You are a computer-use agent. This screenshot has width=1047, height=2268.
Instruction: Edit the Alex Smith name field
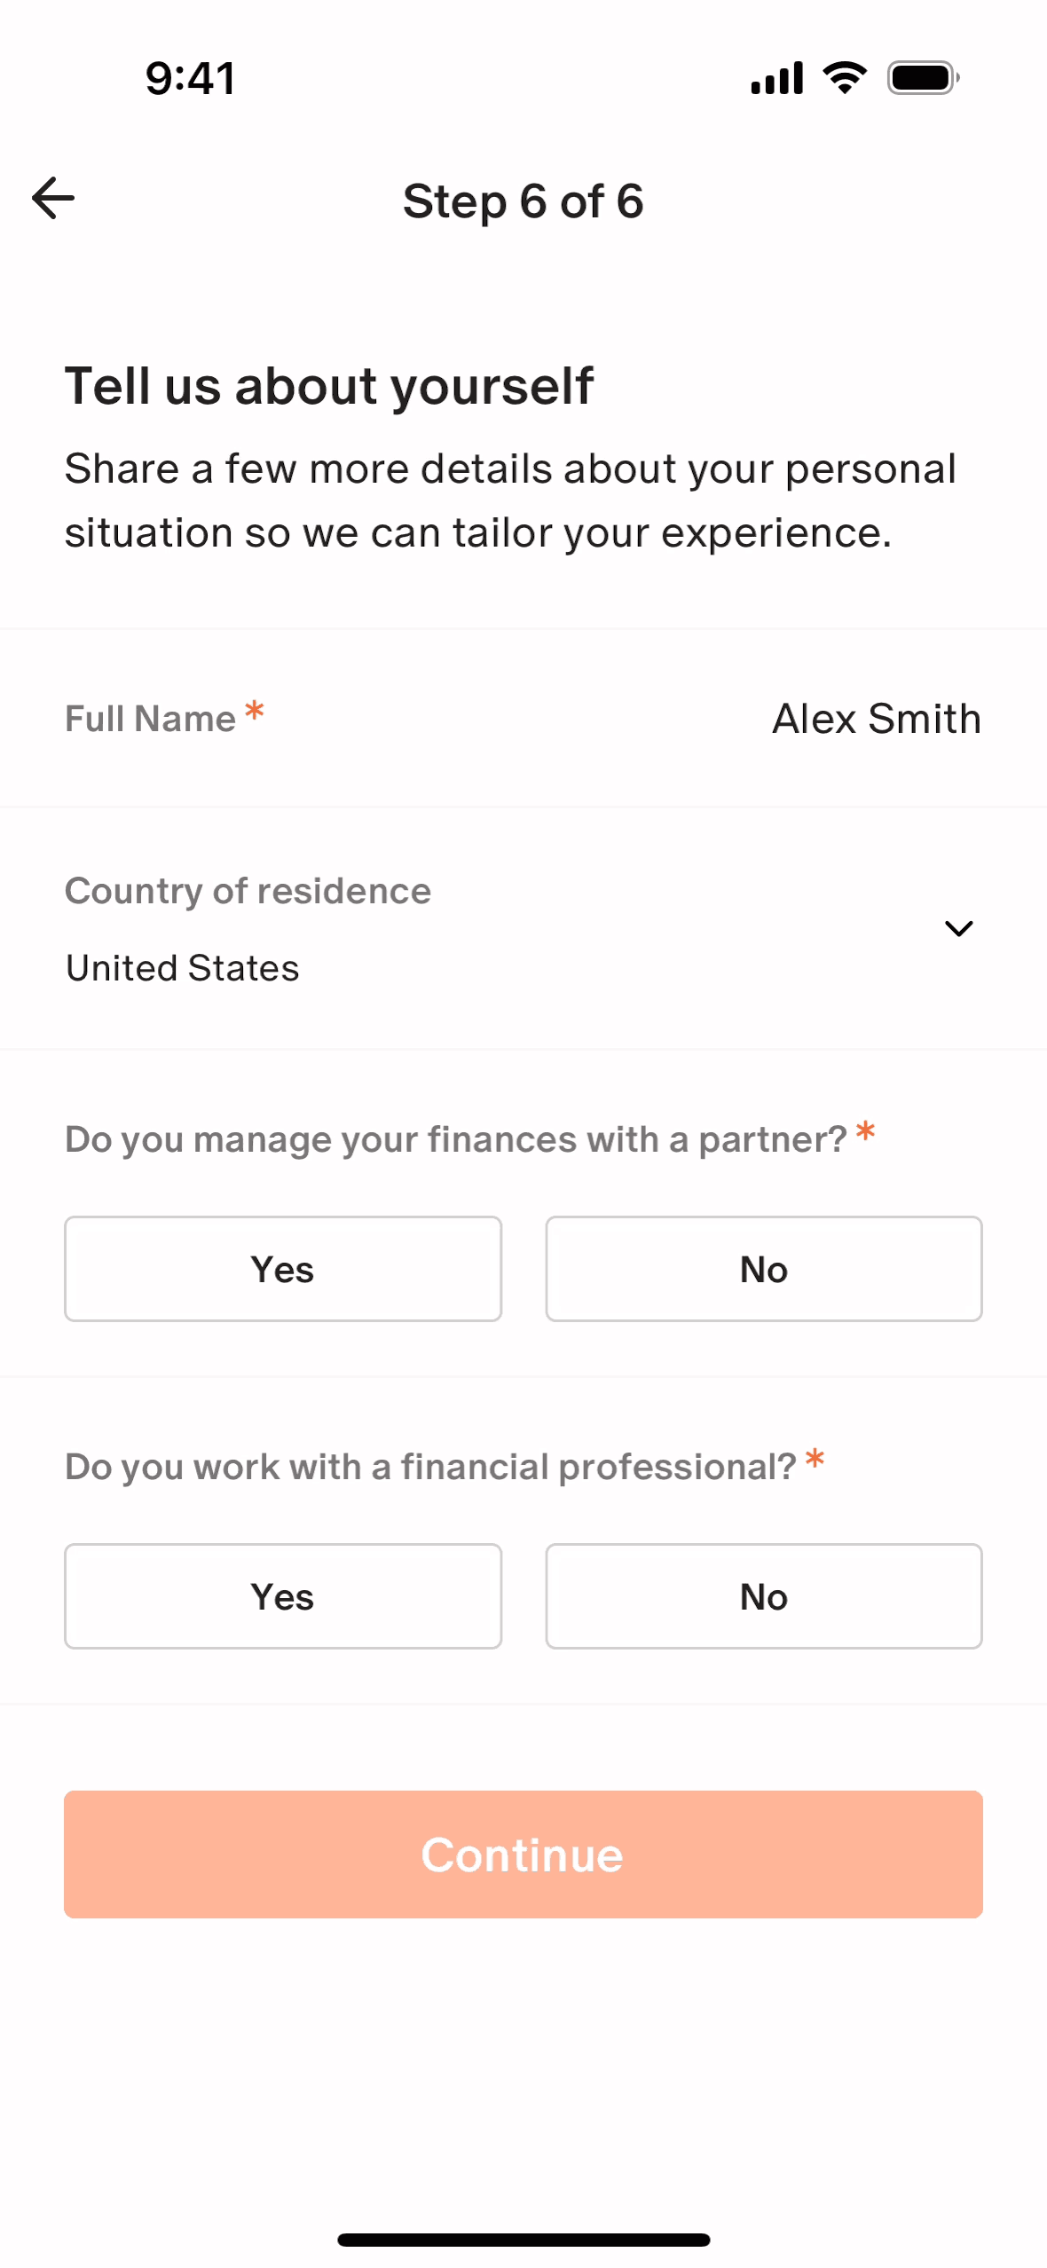876,719
